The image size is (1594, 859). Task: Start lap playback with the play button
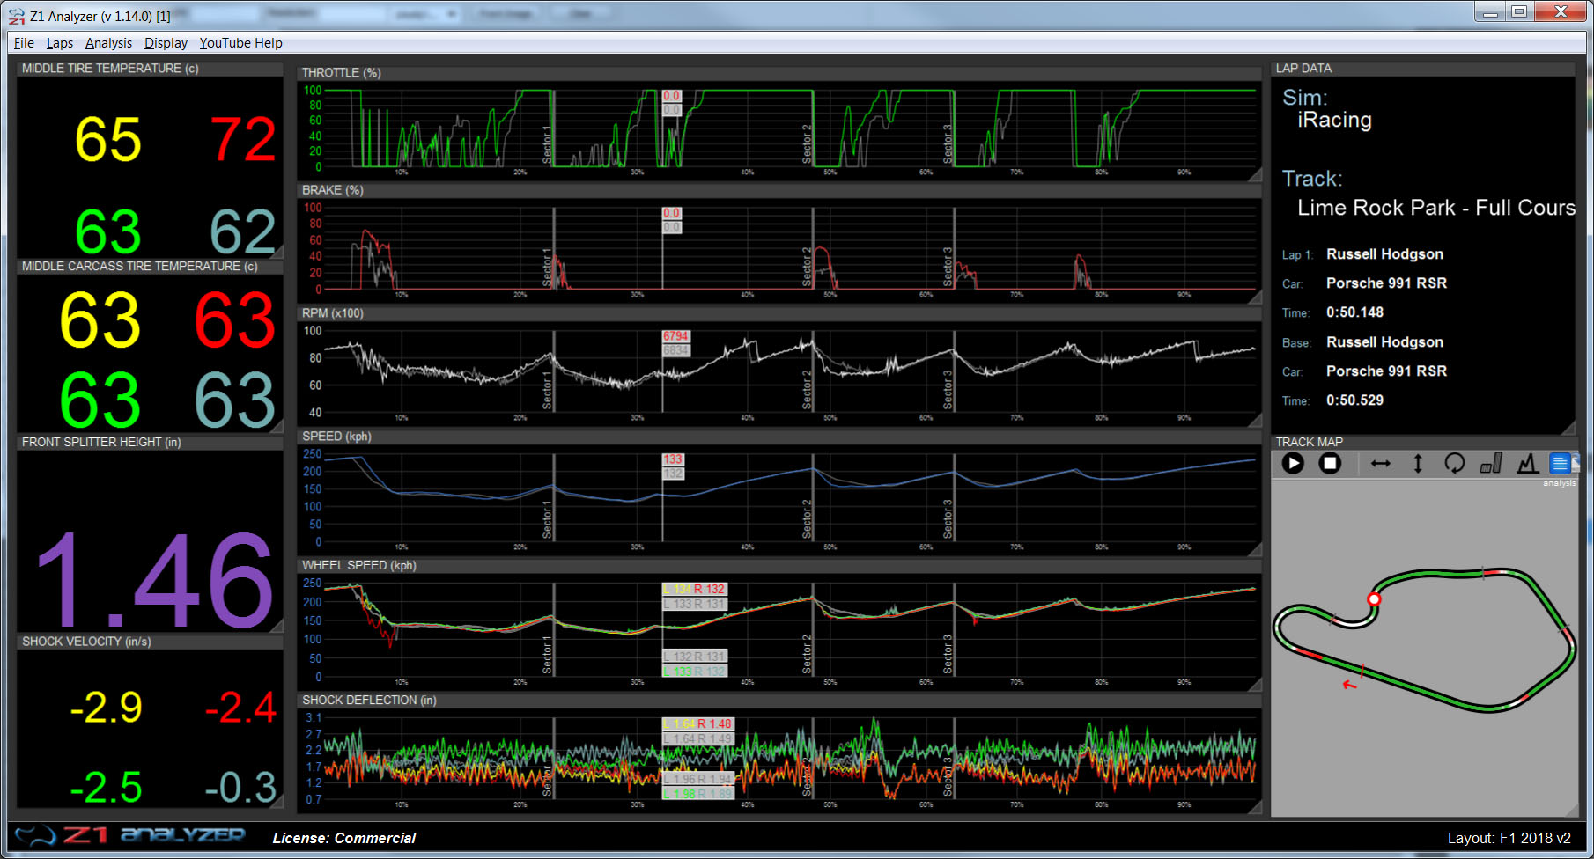coord(1293,463)
